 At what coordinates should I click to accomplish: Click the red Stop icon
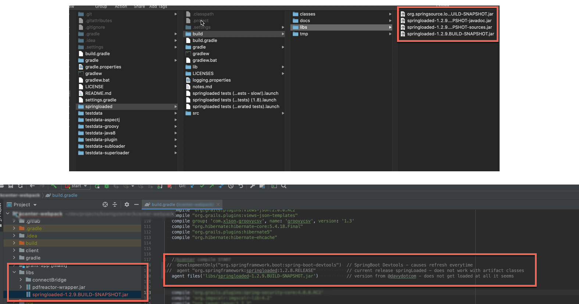[x=169, y=186]
